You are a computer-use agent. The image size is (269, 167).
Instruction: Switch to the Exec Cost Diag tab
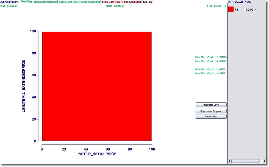[x=111, y=2]
